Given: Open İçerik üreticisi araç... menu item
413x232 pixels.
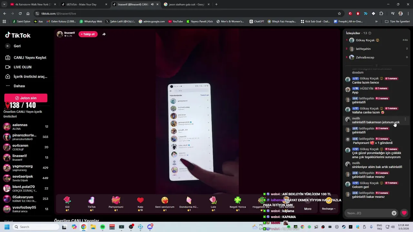Looking at the screenshot, I should point(26,77).
